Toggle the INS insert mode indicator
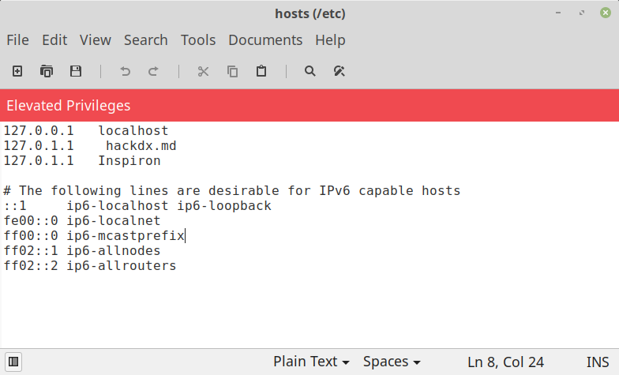619x375 pixels. tap(598, 362)
